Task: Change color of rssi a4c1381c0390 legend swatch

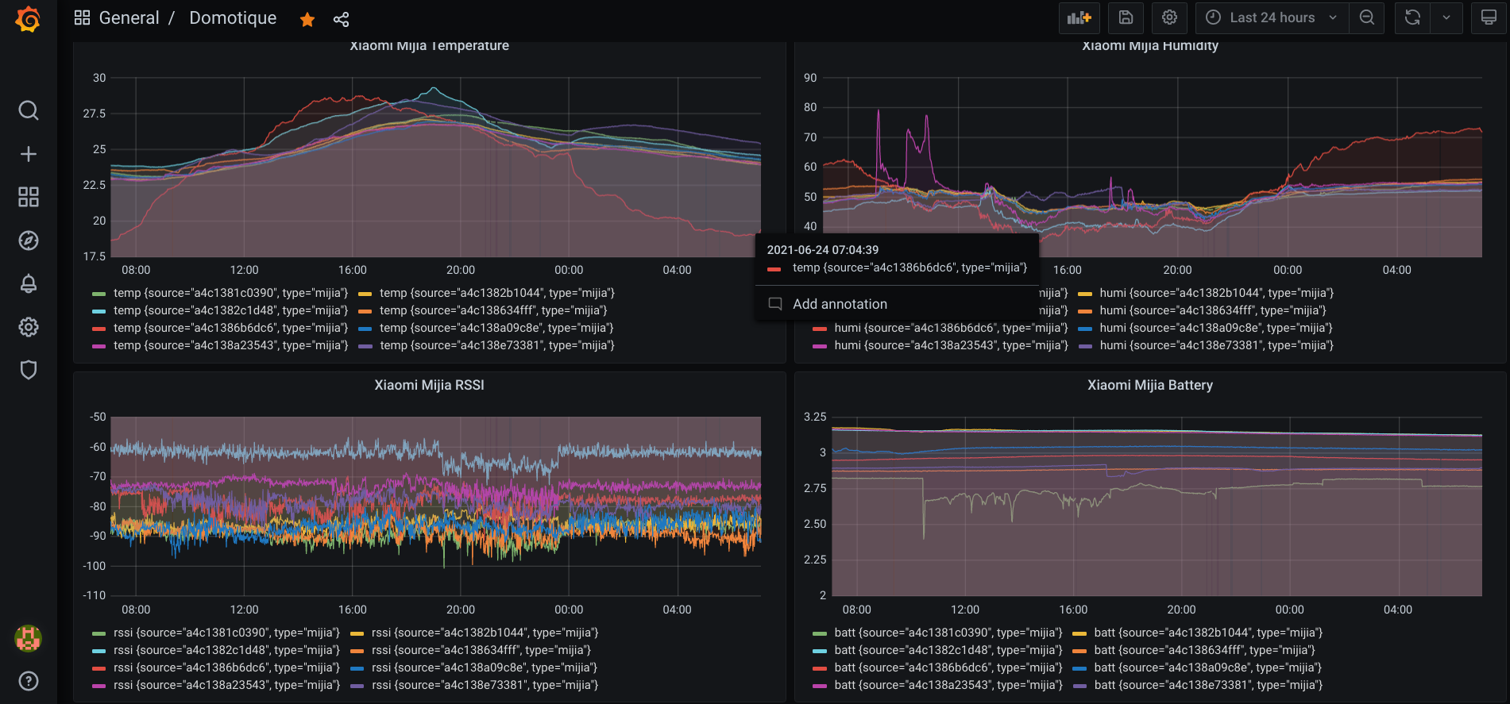Action: click(98, 633)
